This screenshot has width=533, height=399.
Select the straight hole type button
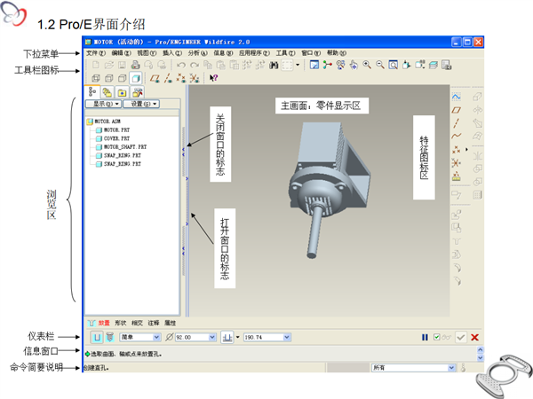click(x=97, y=337)
